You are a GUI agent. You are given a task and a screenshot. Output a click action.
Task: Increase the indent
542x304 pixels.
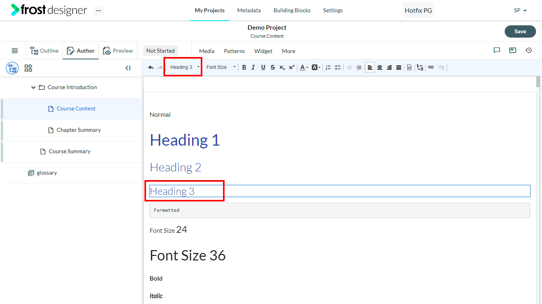pos(359,67)
